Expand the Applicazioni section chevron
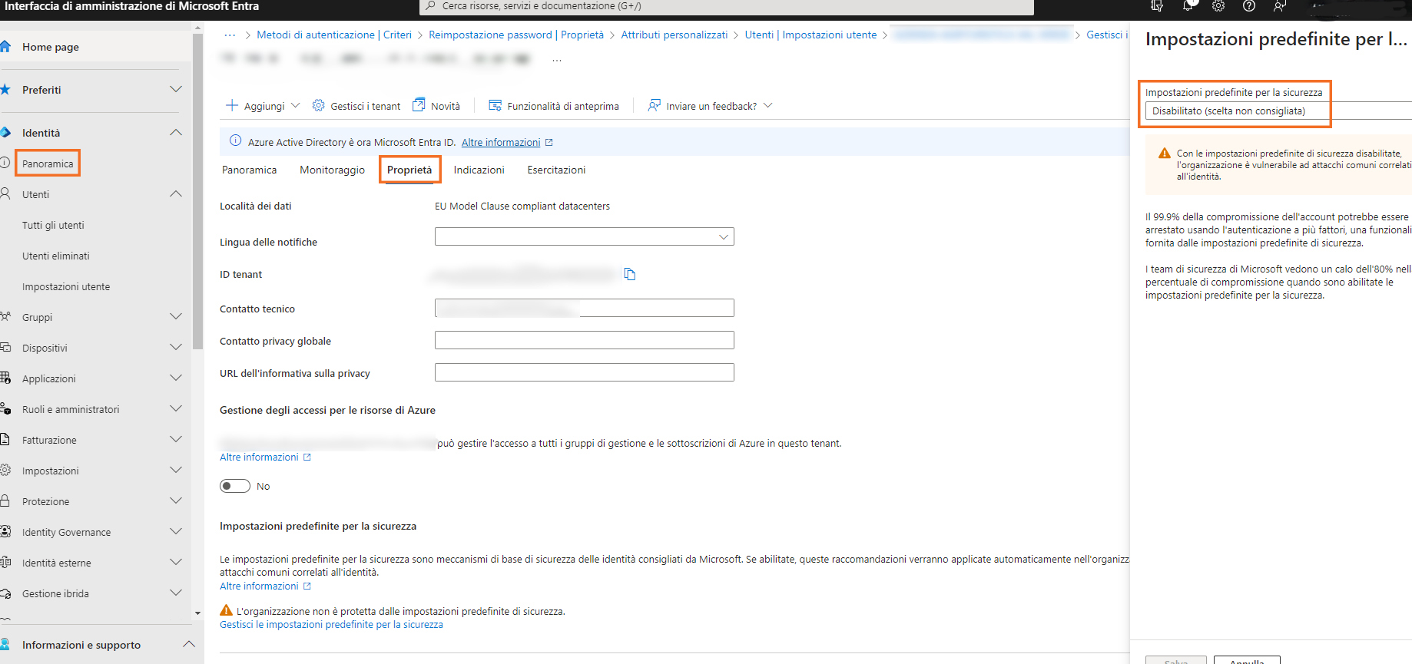This screenshot has width=1412, height=664. [x=176, y=378]
